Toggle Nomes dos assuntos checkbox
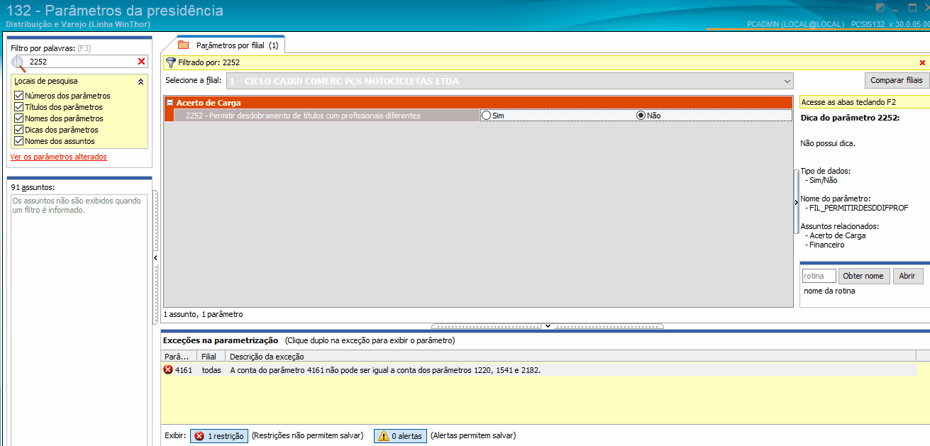Screen dimensions: 930x446 click(19, 141)
